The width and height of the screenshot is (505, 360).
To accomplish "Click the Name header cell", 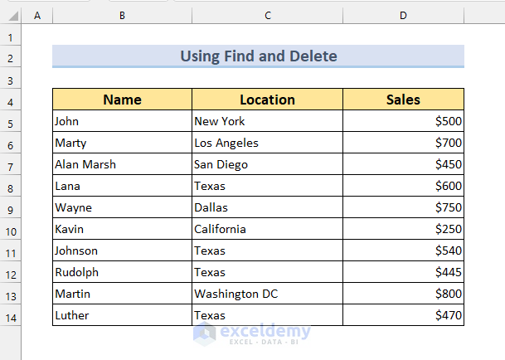I will [122, 100].
